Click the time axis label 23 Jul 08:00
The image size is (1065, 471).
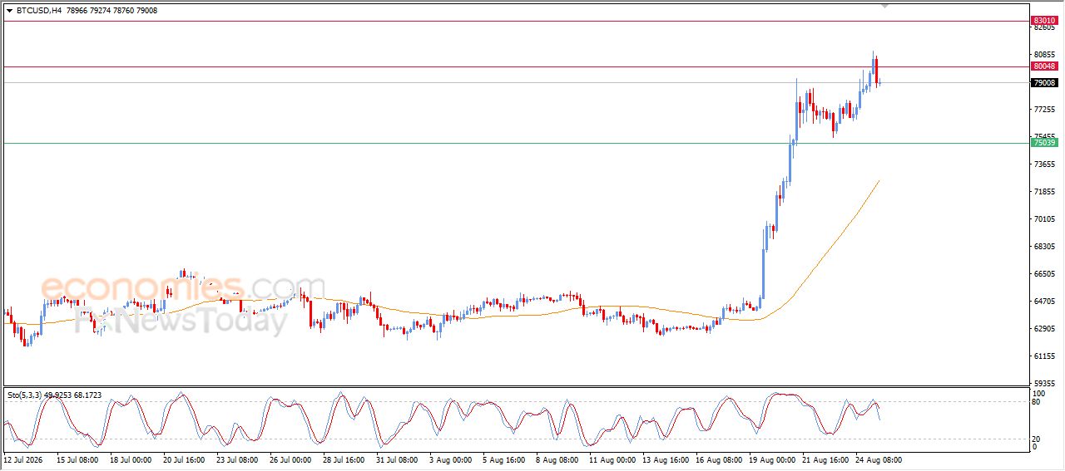[238, 459]
